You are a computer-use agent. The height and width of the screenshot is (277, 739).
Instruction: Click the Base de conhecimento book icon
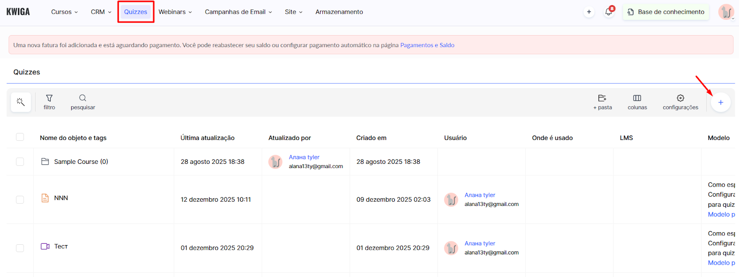pyautogui.click(x=630, y=12)
